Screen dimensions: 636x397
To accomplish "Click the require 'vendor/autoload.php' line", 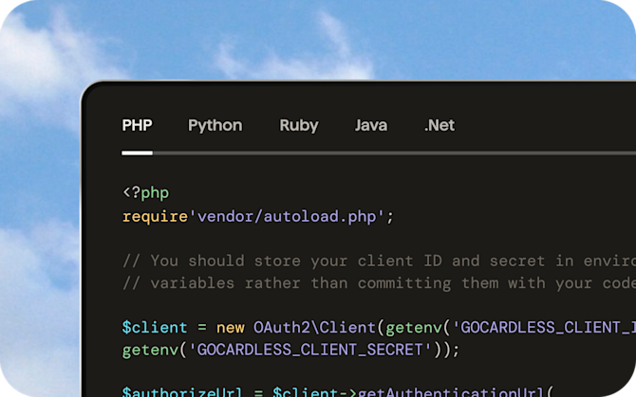I will (258, 217).
